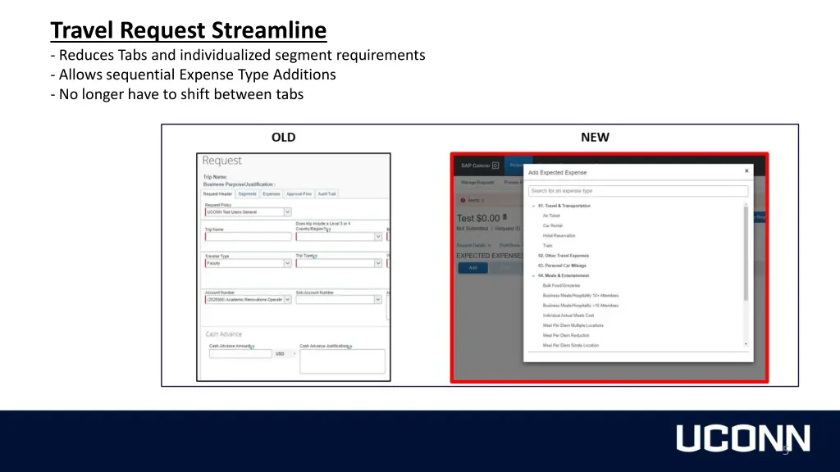Image resolution: width=840 pixels, height=472 pixels.
Task: Click the blue Add button under Expected Expenses
Action: (x=472, y=268)
